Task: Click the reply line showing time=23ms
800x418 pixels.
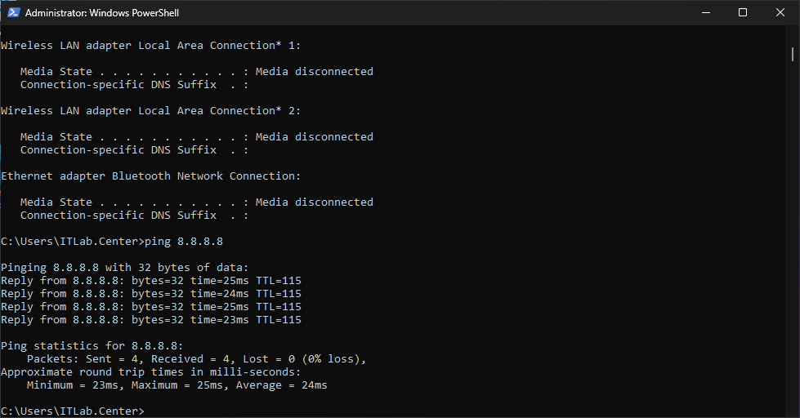Action: point(151,320)
